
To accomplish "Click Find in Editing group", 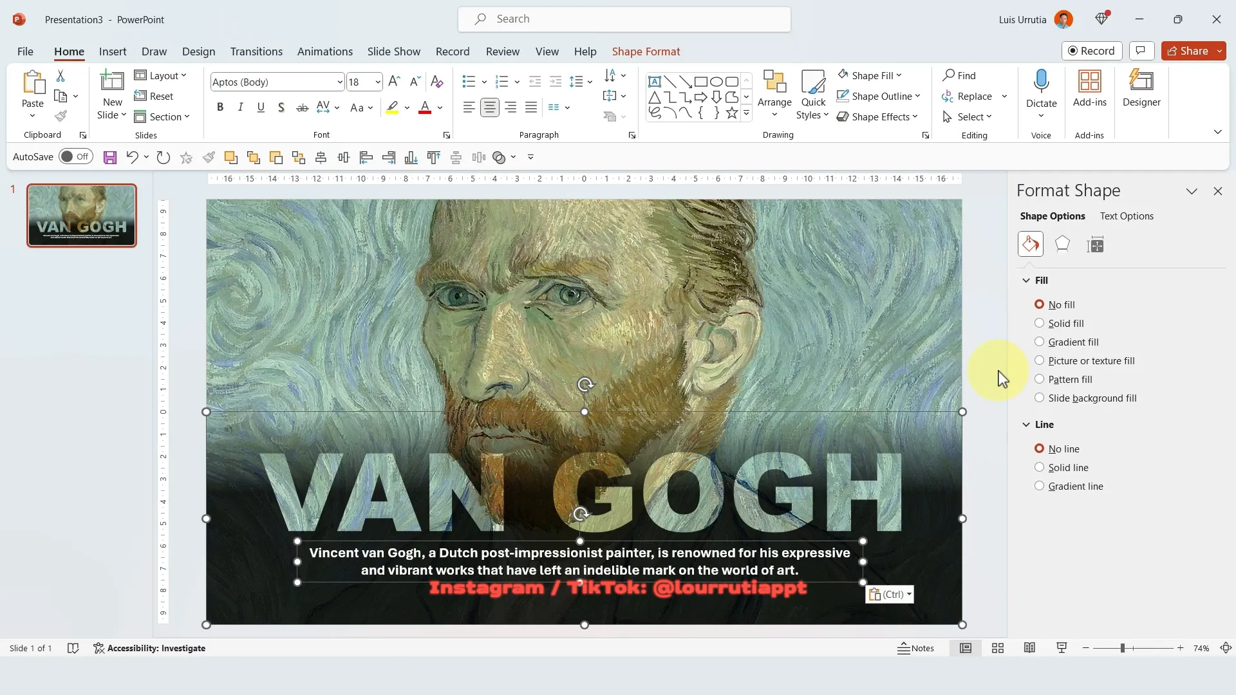I will click(x=959, y=75).
